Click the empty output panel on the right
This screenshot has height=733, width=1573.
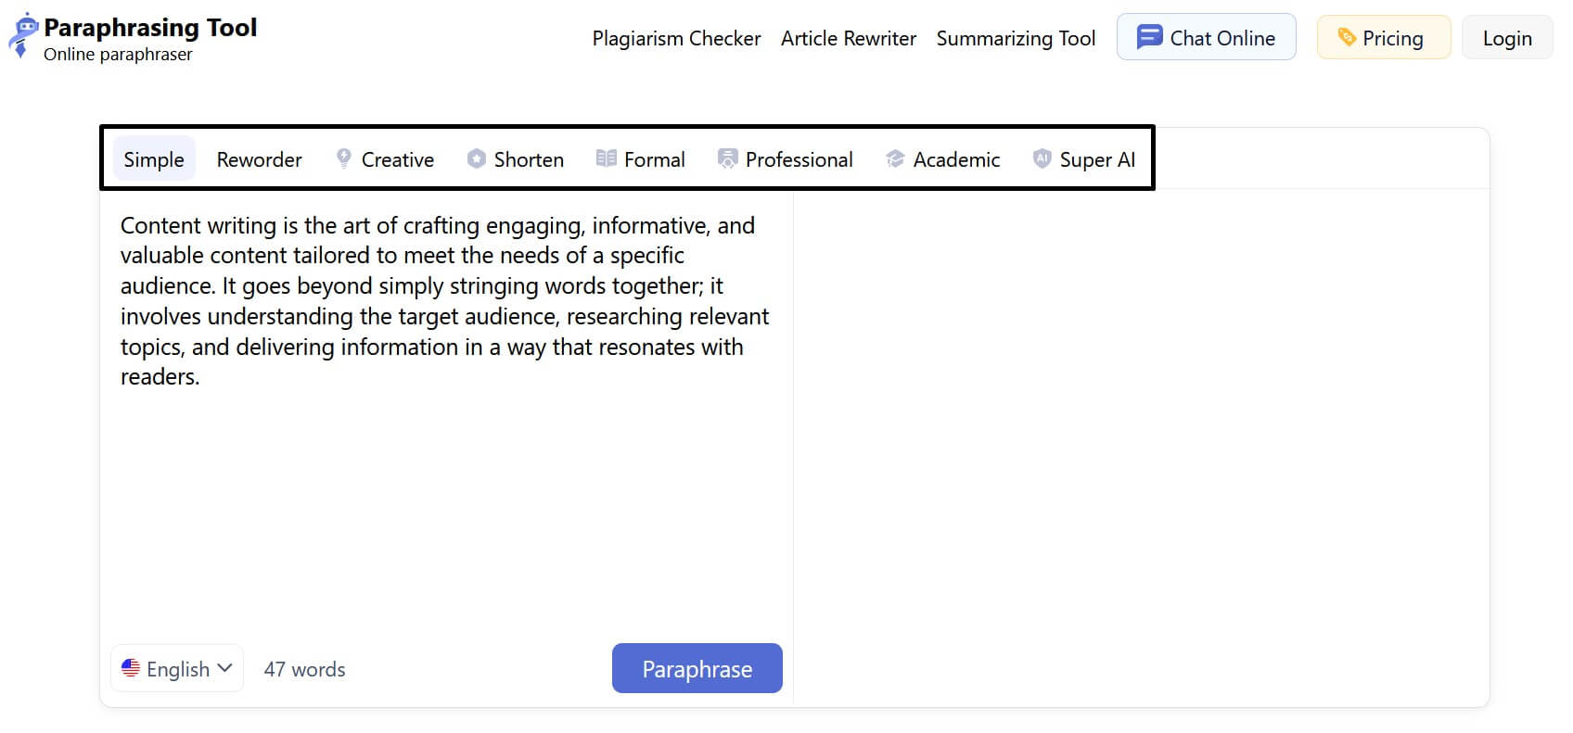[1141, 447]
